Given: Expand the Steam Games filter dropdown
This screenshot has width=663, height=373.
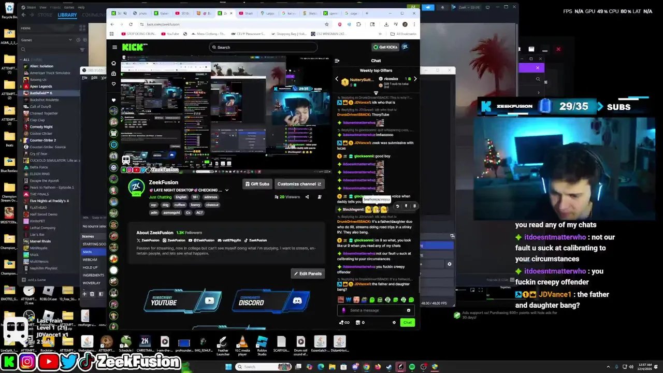Looking at the screenshot, I should [70, 40].
